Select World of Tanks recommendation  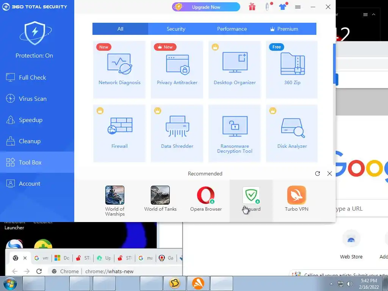(x=160, y=199)
